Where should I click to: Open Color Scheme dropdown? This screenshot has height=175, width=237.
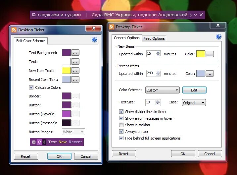163,90
